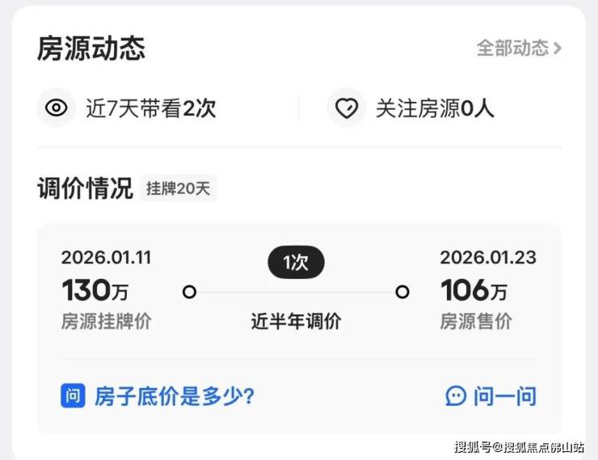
Task: Tap the heart icon beside 关注房源
Action: pos(347,108)
